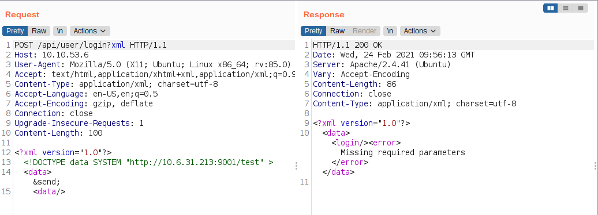Click the opening <data> tag in request body

pyautogui.click(x=38, y=172)
